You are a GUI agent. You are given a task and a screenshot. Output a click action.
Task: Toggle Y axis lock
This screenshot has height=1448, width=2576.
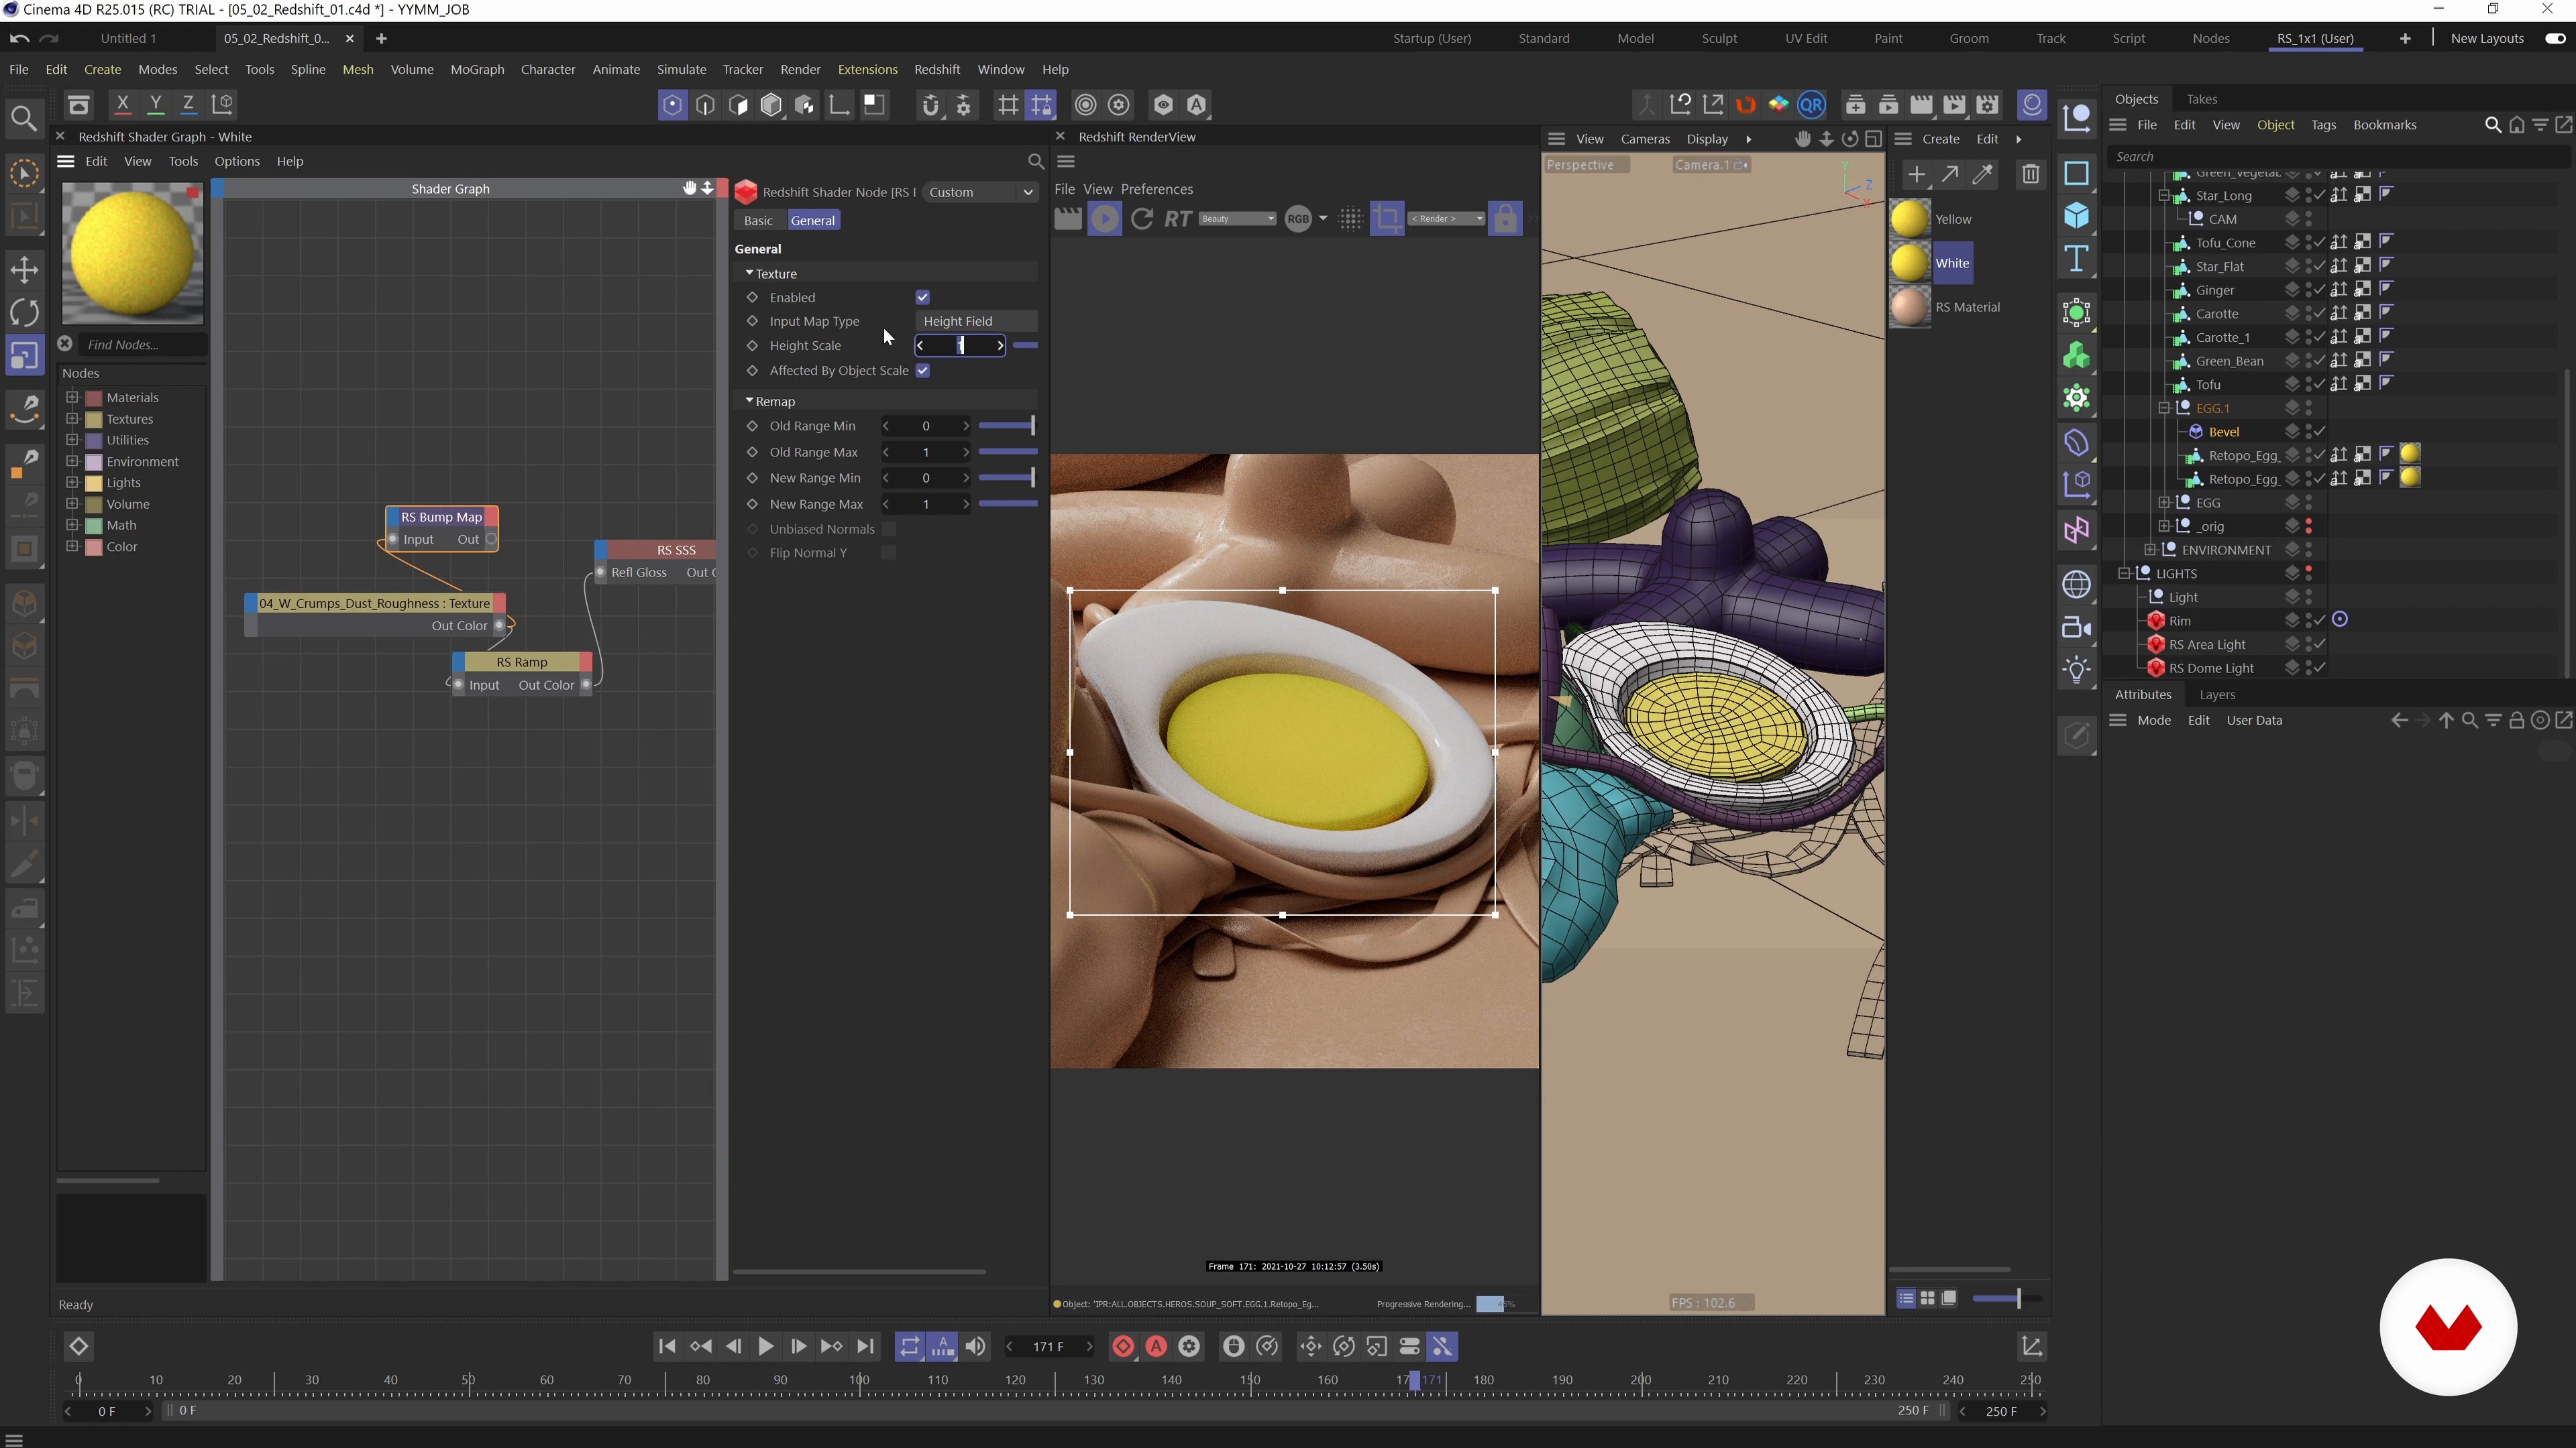coord(155,104)
